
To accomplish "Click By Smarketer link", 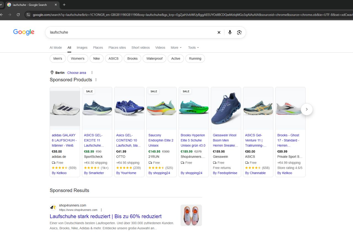I will [x=94, y=173].
